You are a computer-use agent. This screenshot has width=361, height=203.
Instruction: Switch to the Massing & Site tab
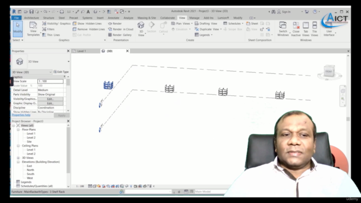[147, 17]
